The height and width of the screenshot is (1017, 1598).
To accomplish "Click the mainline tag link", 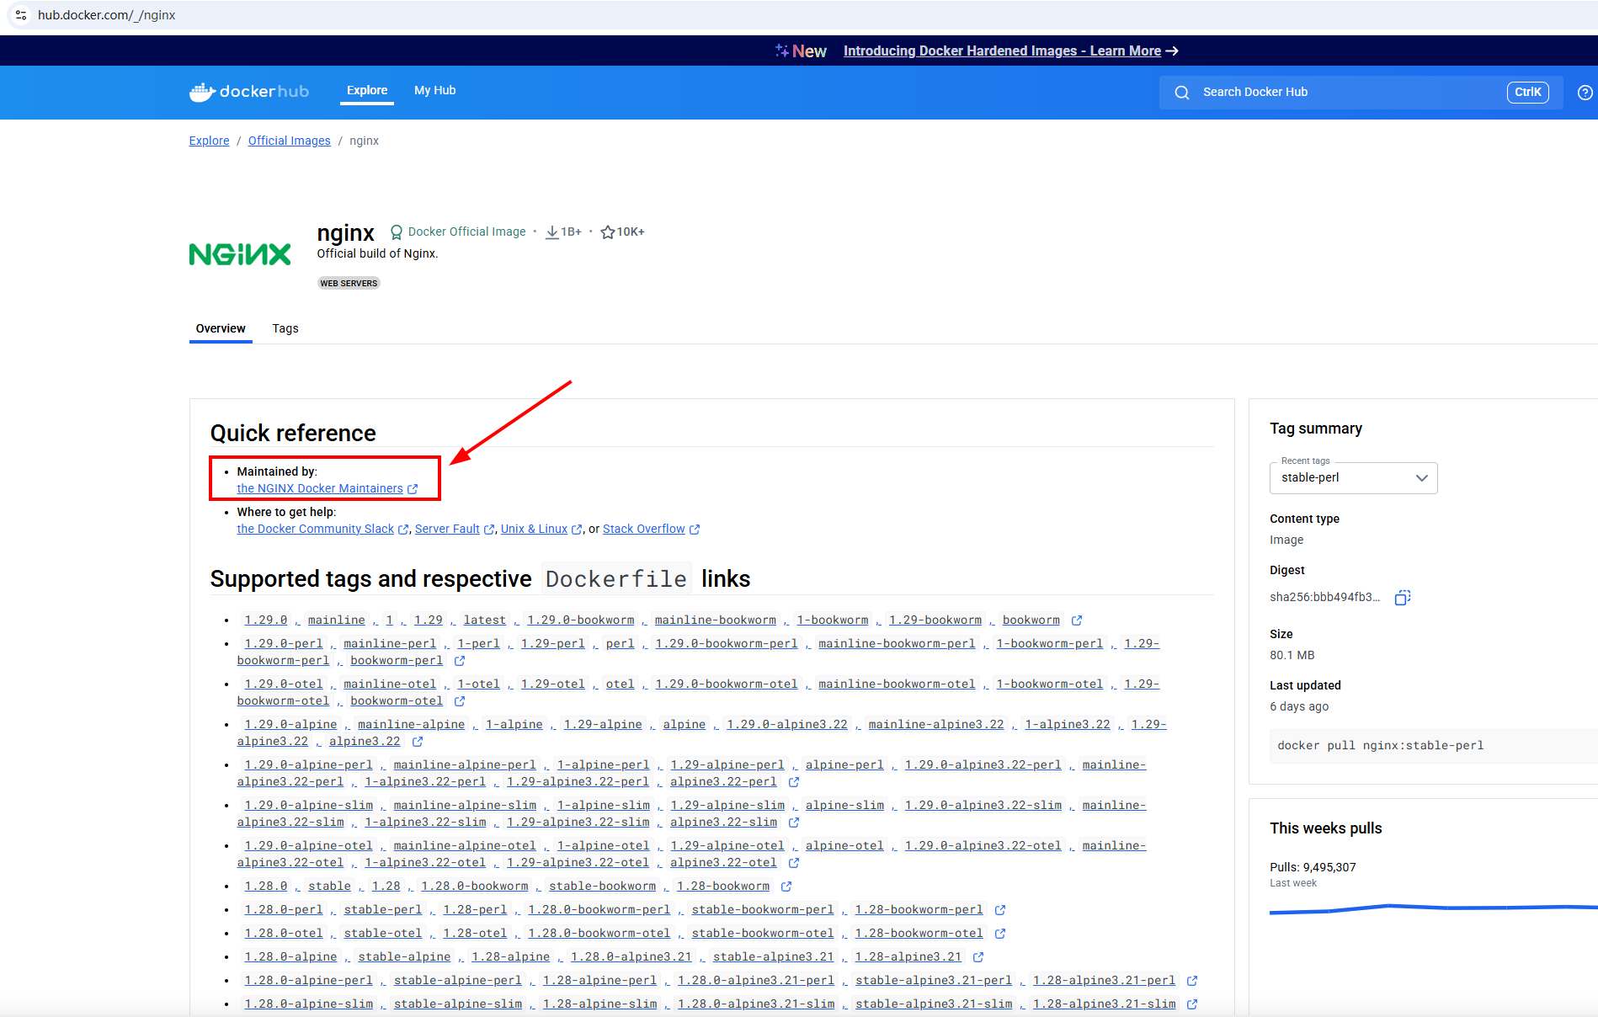I will pos(337,620).
